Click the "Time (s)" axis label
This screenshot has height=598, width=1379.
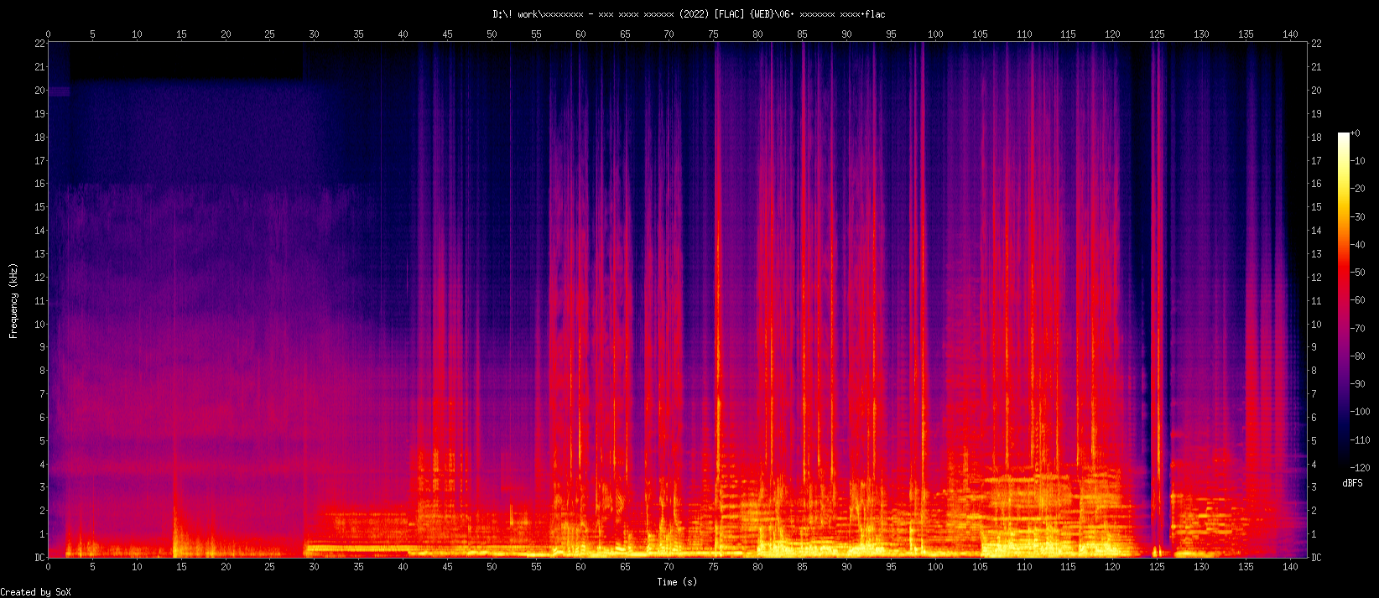coord(677,582)
